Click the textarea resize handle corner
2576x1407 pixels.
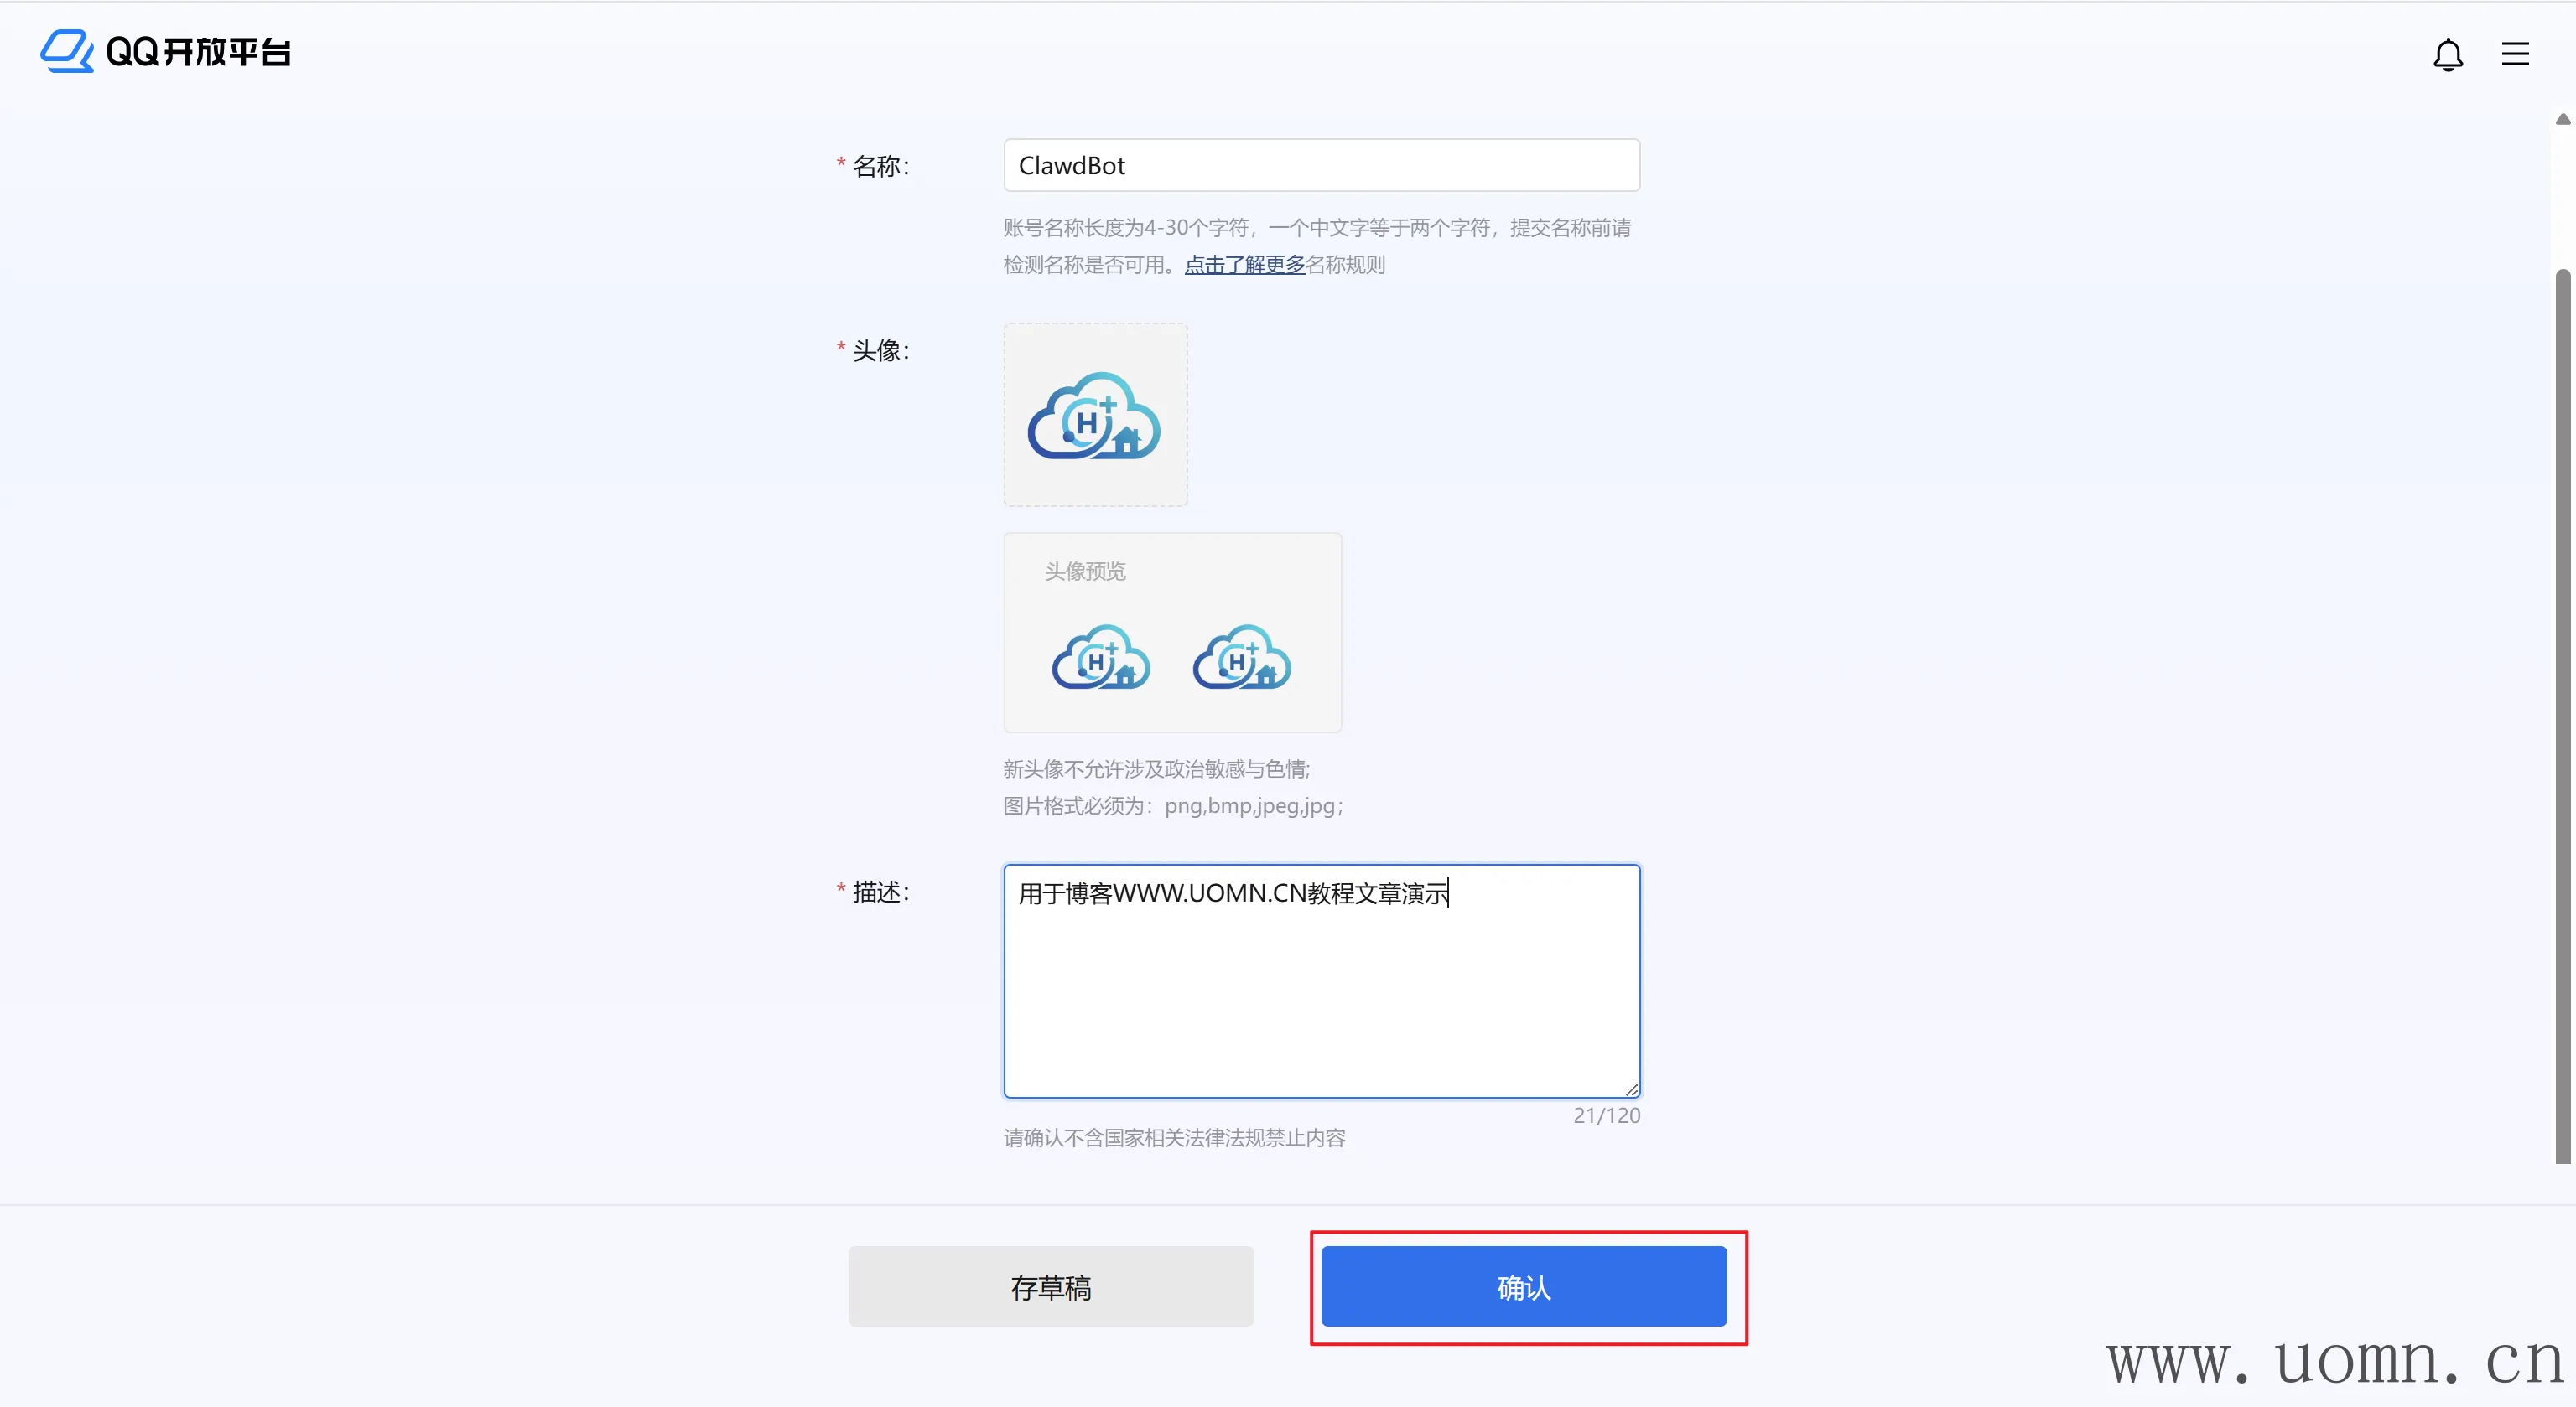[1631, 1090]
